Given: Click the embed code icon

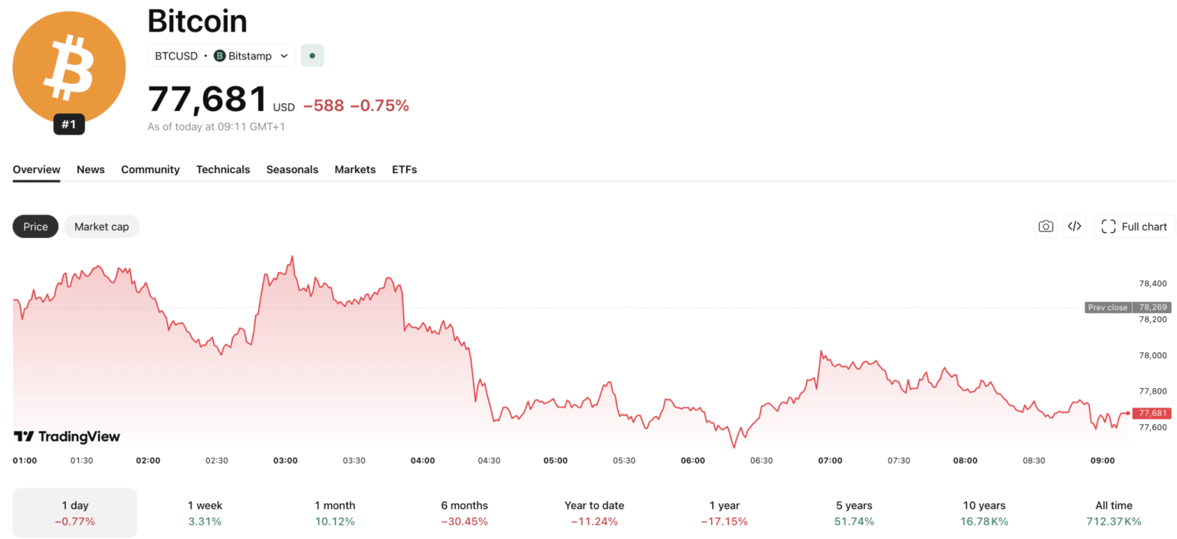Looking at the screenshot, I should pyautogui.click(x=1074, y=226).
